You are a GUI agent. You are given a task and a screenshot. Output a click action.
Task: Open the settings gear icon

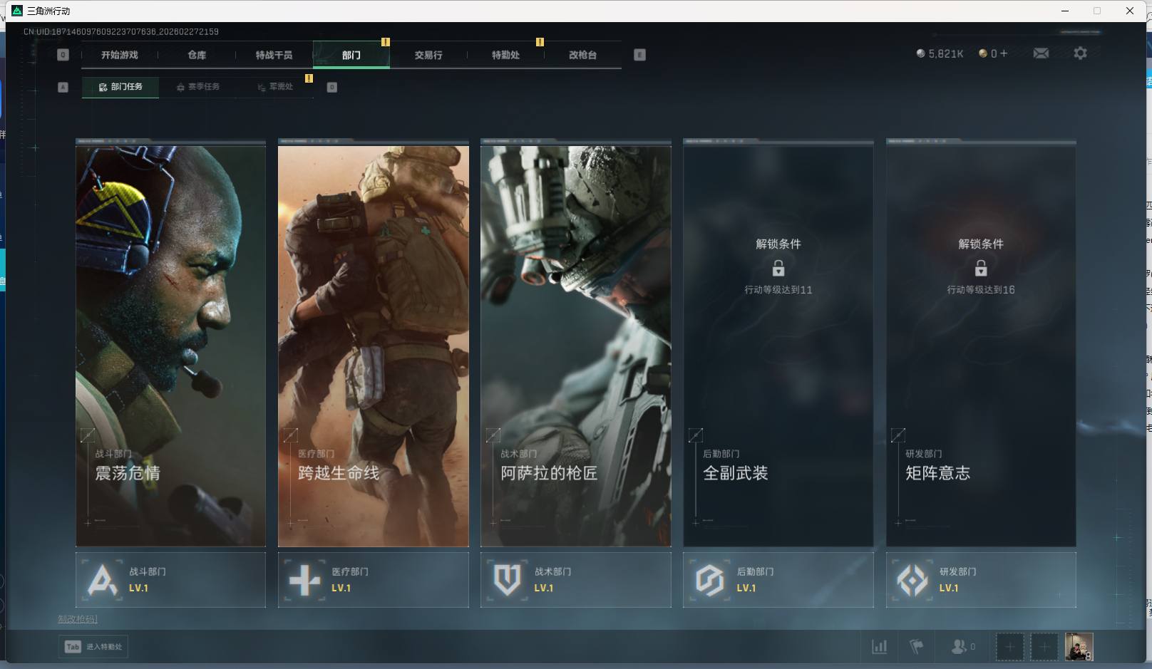[x=1080, y=53]
